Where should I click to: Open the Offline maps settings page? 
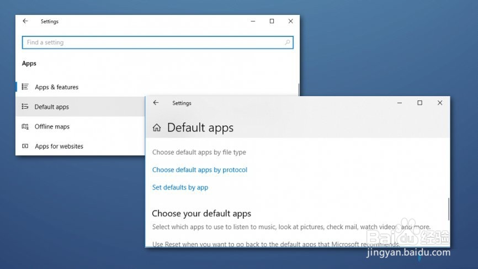click(x=52, y=126)
